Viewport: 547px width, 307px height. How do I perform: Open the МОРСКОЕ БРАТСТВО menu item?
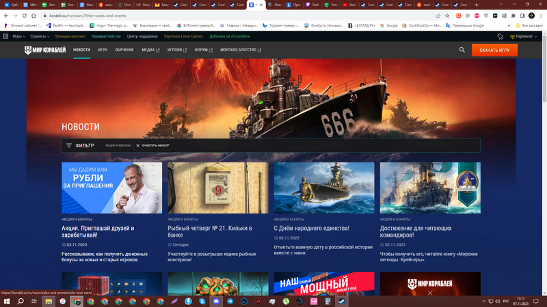[x=241, y=50]
